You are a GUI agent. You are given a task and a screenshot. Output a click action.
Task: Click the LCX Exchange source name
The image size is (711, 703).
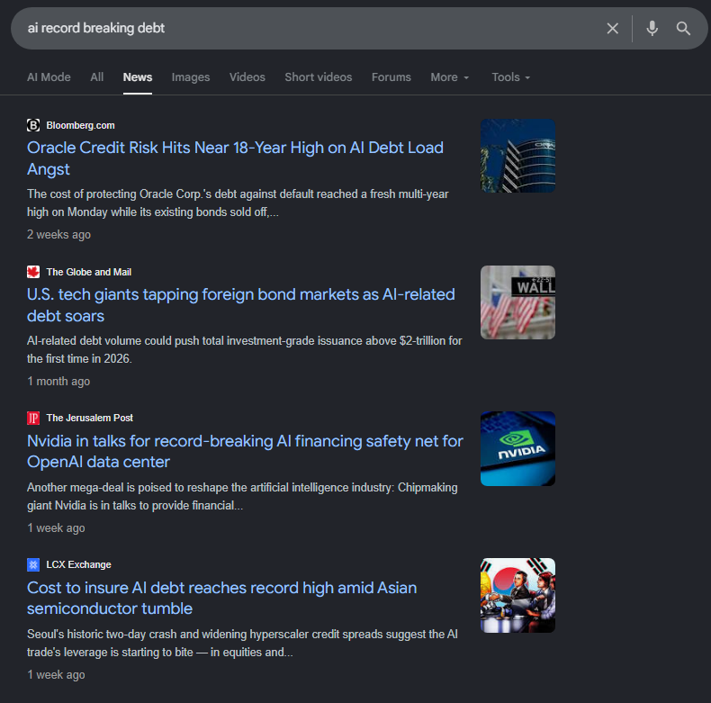[78, 564]
